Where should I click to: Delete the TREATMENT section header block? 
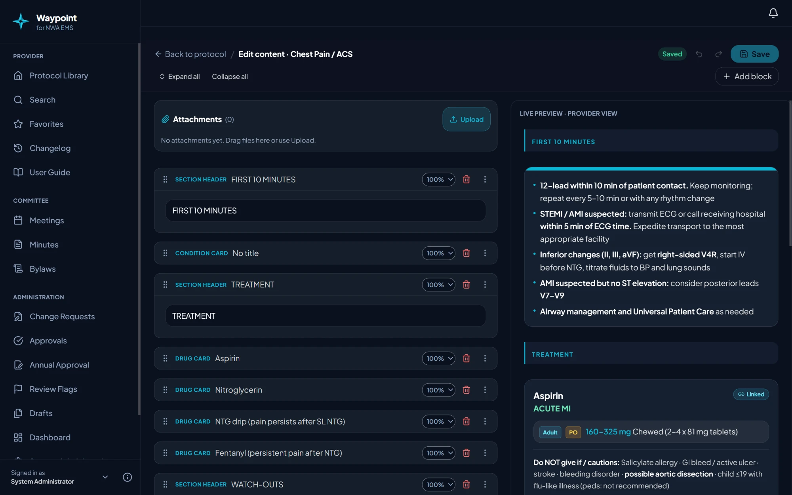click(x=466, y=285)
